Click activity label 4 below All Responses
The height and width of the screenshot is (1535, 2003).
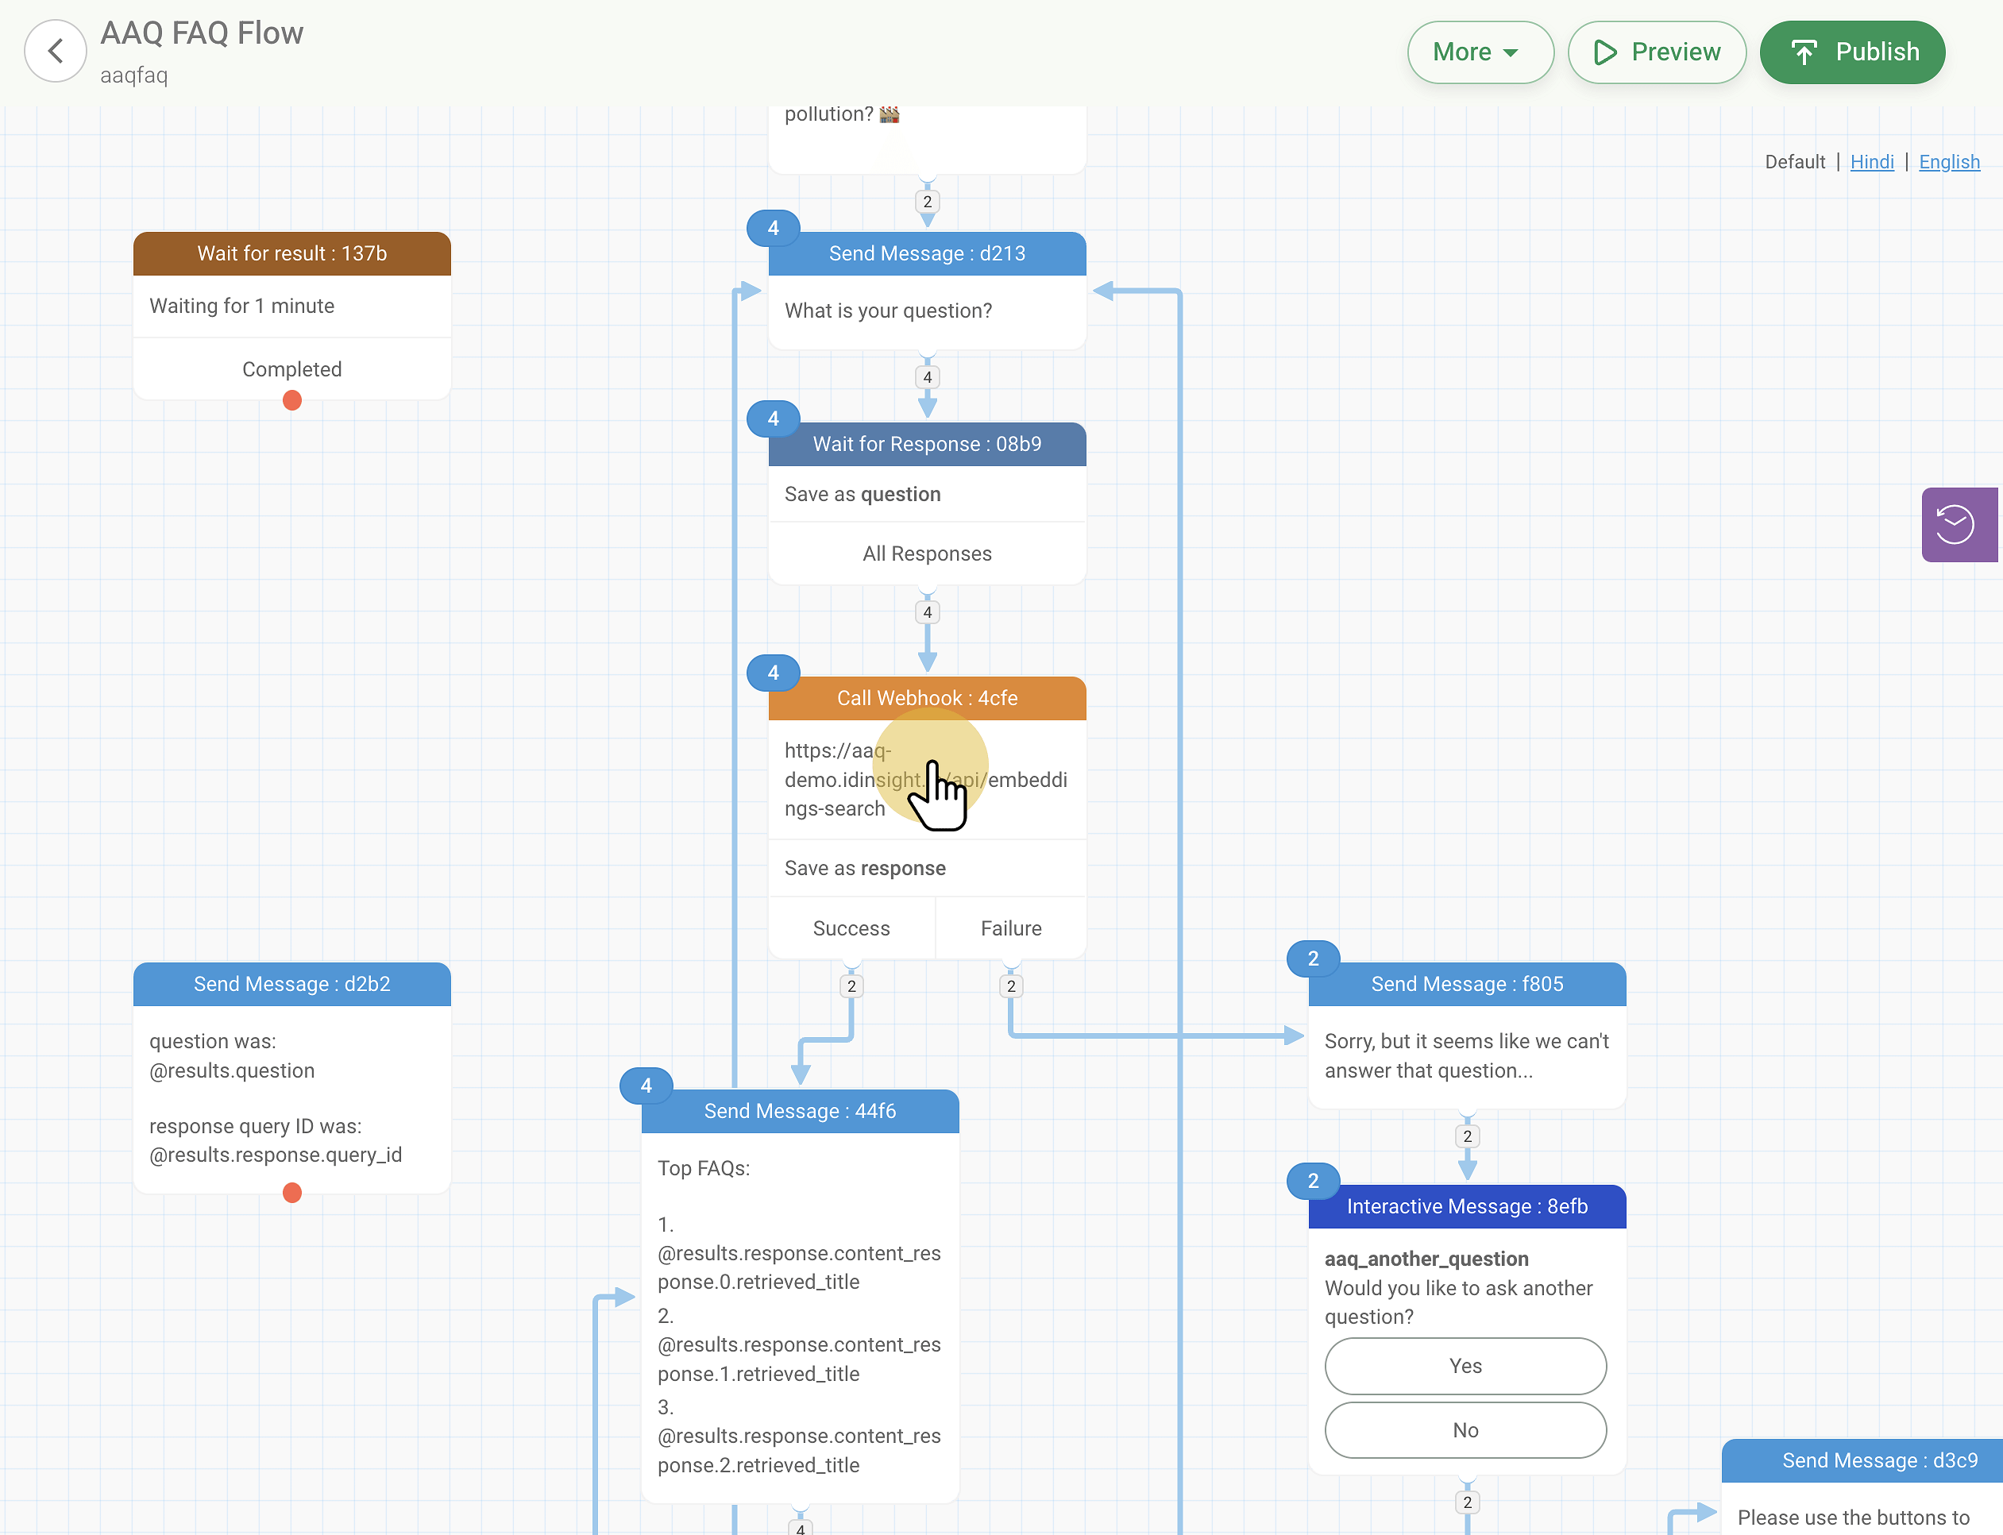[928, 612]
